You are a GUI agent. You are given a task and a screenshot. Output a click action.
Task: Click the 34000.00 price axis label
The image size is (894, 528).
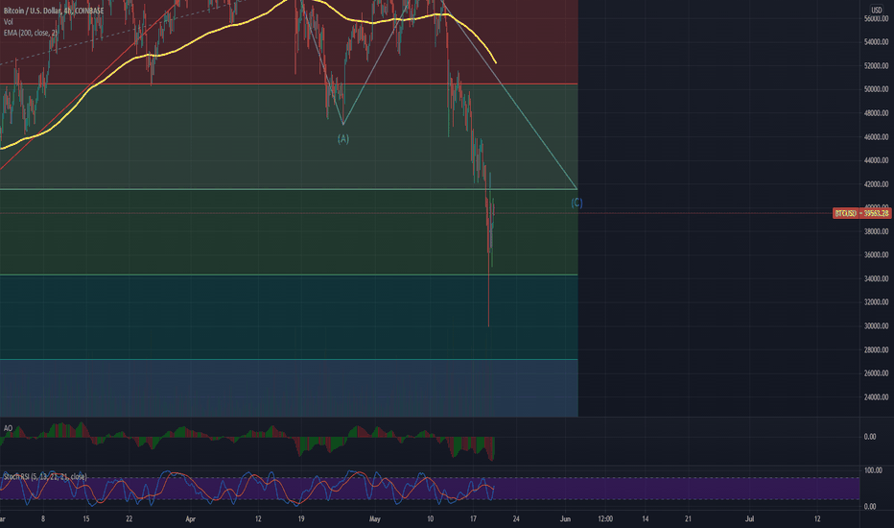point(876,278)
